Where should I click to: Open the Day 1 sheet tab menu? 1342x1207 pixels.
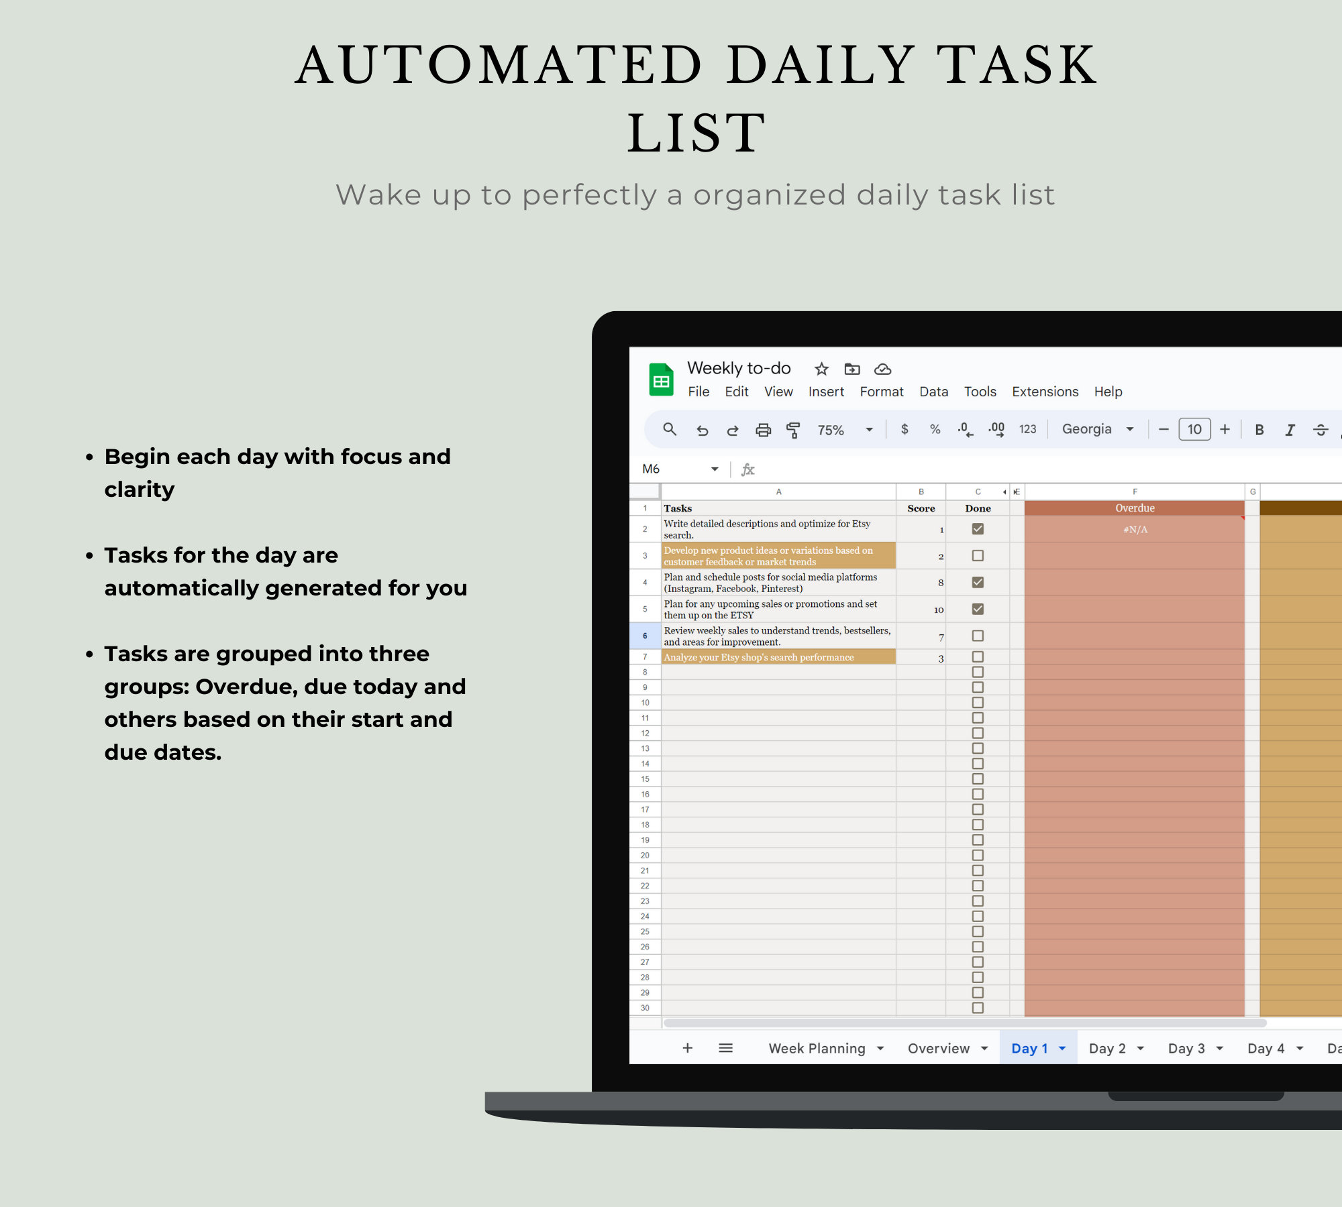[1062, 1047]
